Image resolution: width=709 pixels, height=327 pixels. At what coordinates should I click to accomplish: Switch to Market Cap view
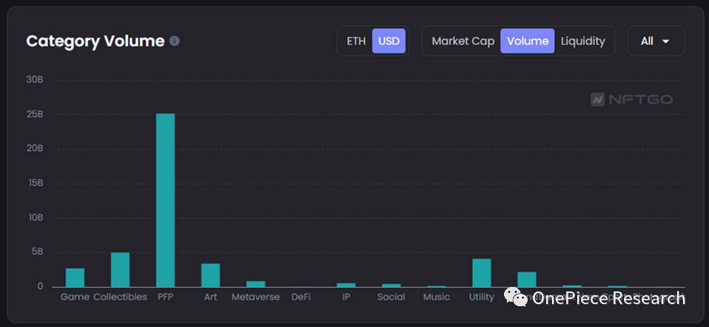pos(463,41)
